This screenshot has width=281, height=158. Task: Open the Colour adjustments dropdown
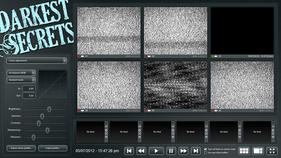click(x=36, y=61)
